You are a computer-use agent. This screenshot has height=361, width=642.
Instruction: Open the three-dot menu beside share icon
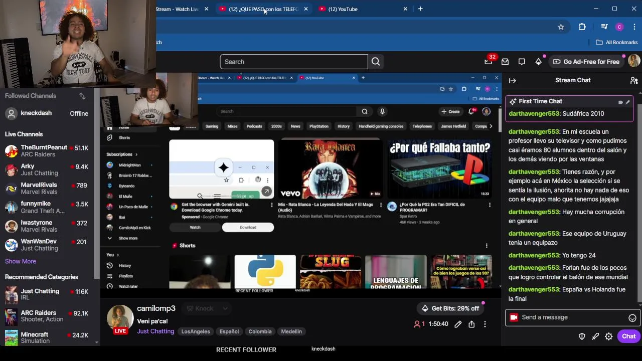[x=485, y=324]
